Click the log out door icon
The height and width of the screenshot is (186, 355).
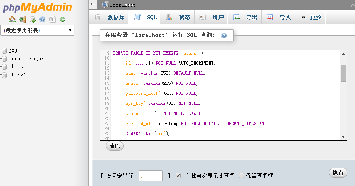(x=22, y=19)
